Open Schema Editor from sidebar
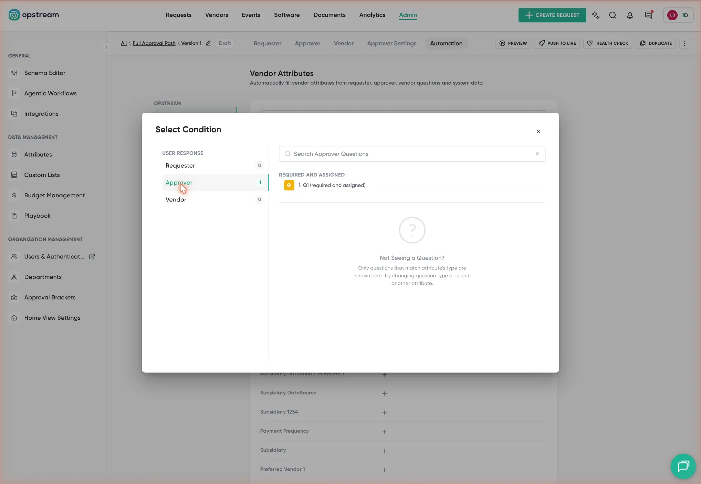The height and width of the screenshot is (484, 701). (45, 73)
